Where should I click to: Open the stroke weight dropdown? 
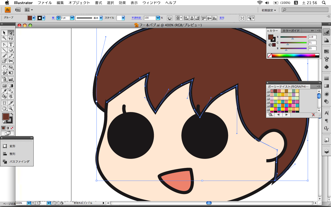(x=72, y=18)
